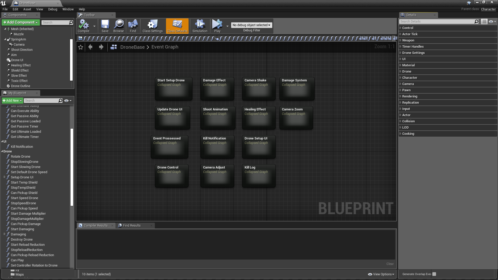Bookmark graph with star icon
498x280 pixels.
[x=81, y=47]
